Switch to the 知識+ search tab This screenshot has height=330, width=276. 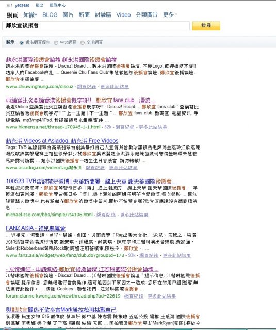(30, 15)
